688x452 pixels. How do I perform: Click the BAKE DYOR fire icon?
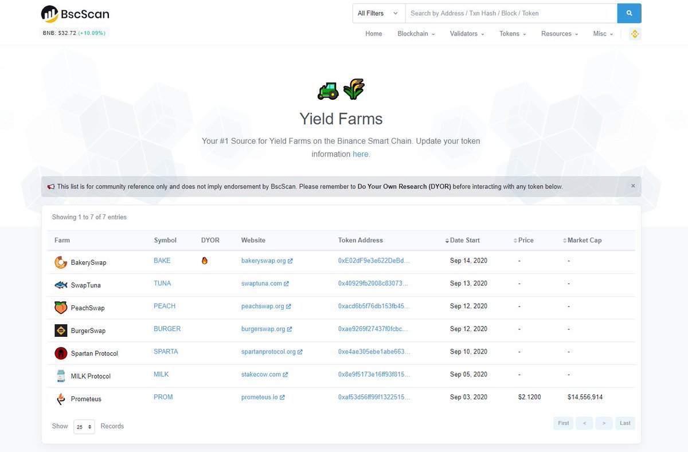point(205,261)
